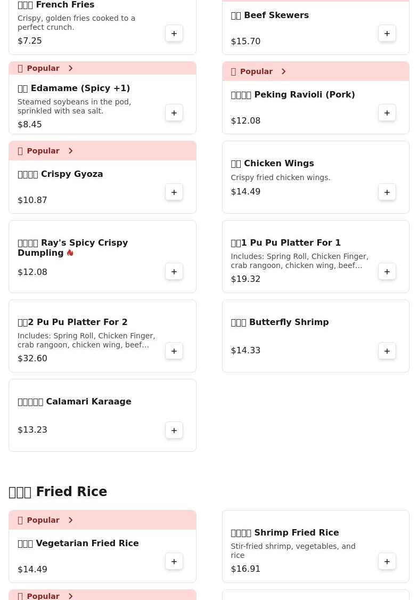This screenshot has width=418, height=600.
Task: Add Chicken Wings to the order
Action: (x=387, y=192)
